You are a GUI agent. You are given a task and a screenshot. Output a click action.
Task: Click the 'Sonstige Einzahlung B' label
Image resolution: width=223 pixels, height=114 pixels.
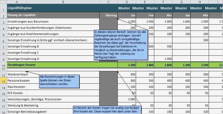(x=23, y=46)
